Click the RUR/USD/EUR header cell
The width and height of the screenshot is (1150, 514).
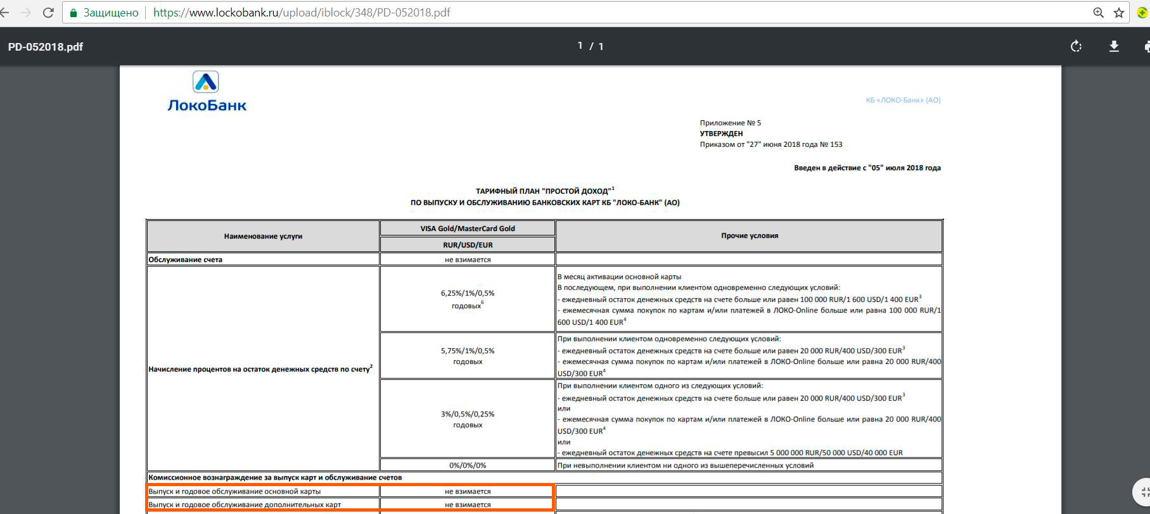[468, 245]
